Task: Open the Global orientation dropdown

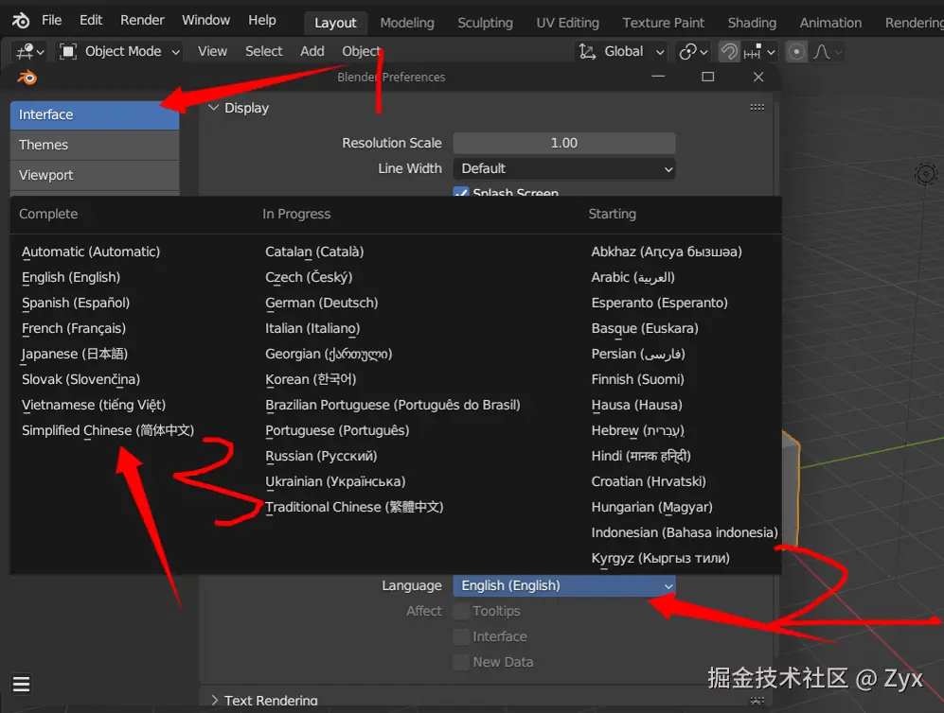Action: click(x=621, y=52)
